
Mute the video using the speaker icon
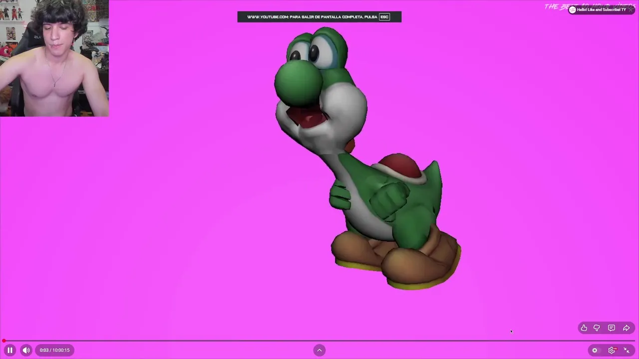click(x=26, y=350)
